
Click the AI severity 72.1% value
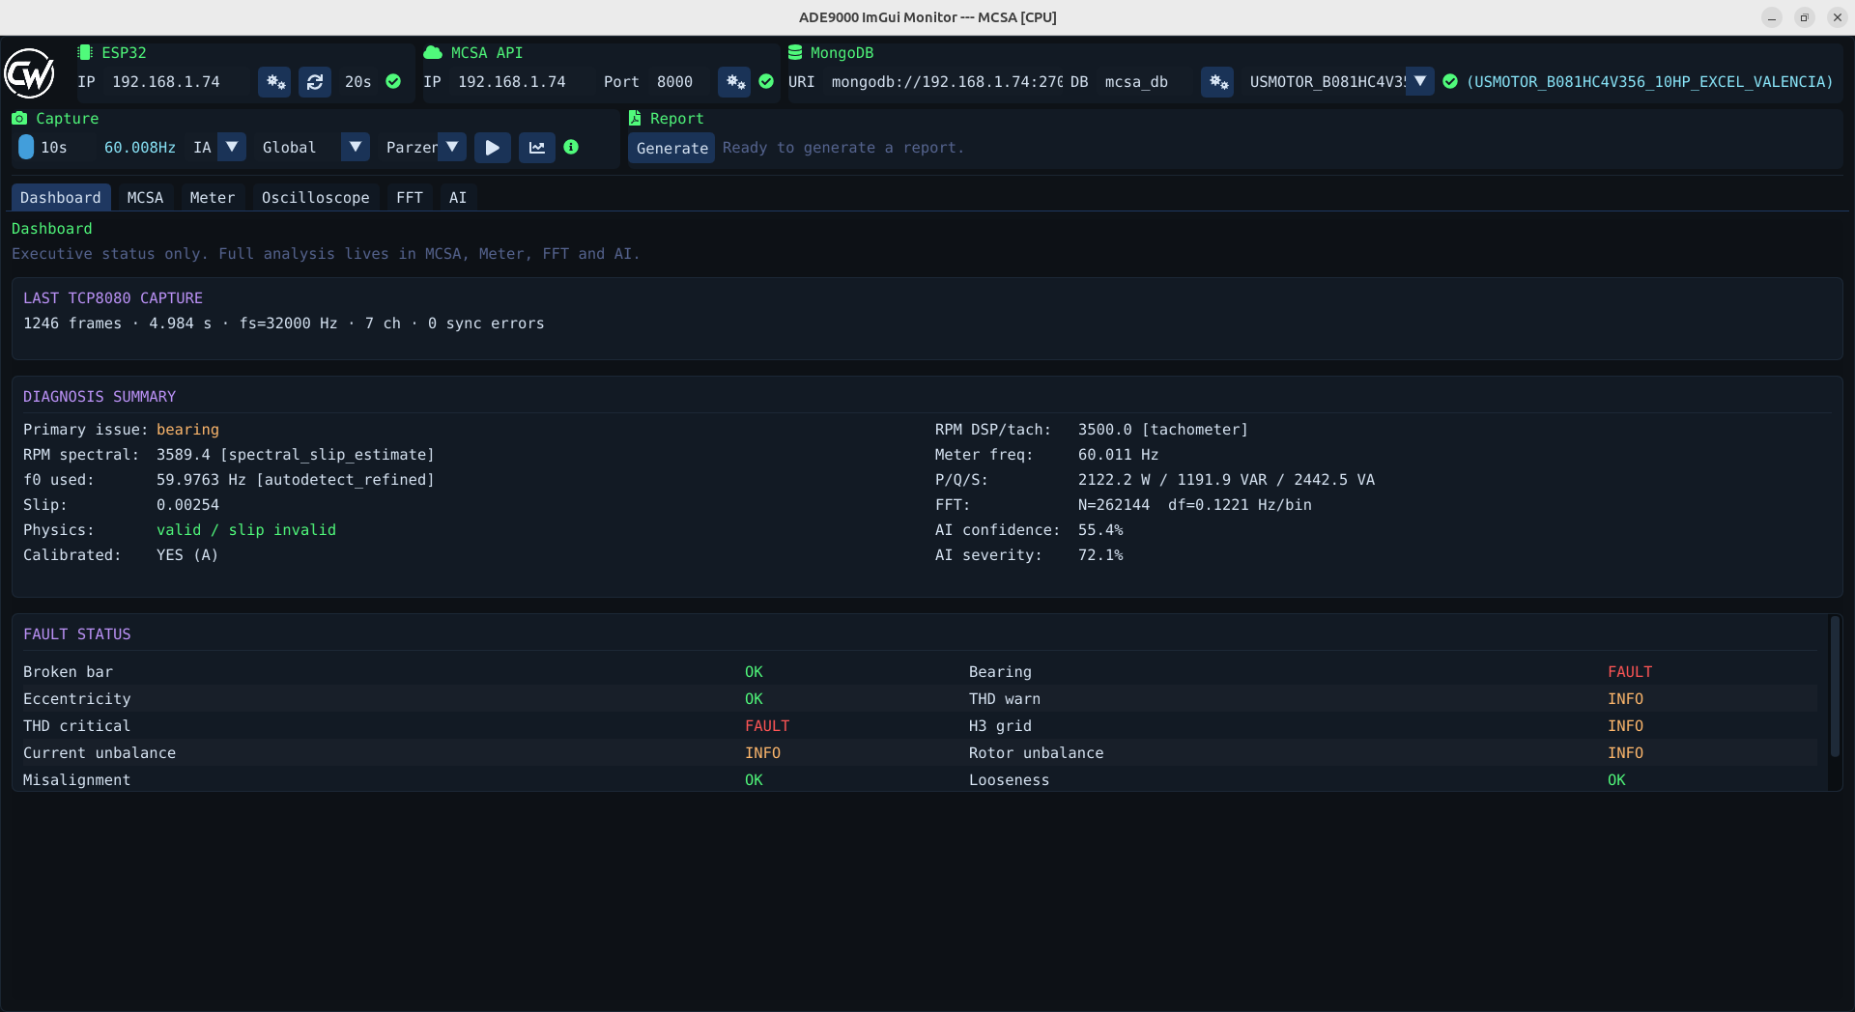point(1100,555)
